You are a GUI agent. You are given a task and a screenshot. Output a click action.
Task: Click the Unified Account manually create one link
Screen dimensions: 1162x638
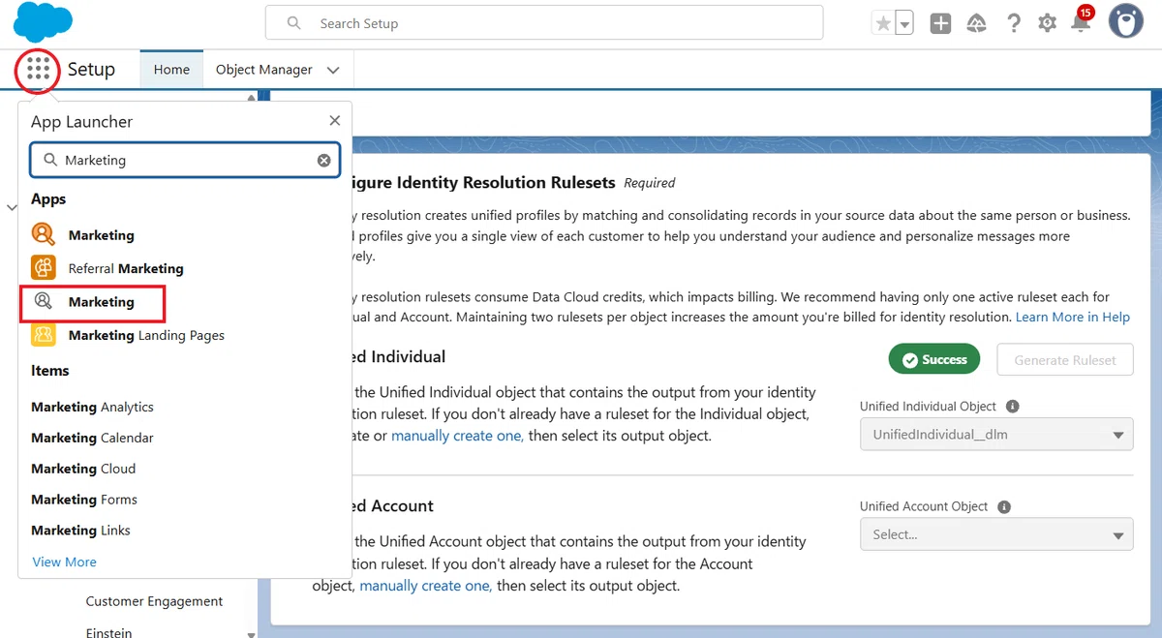(425, 586)
